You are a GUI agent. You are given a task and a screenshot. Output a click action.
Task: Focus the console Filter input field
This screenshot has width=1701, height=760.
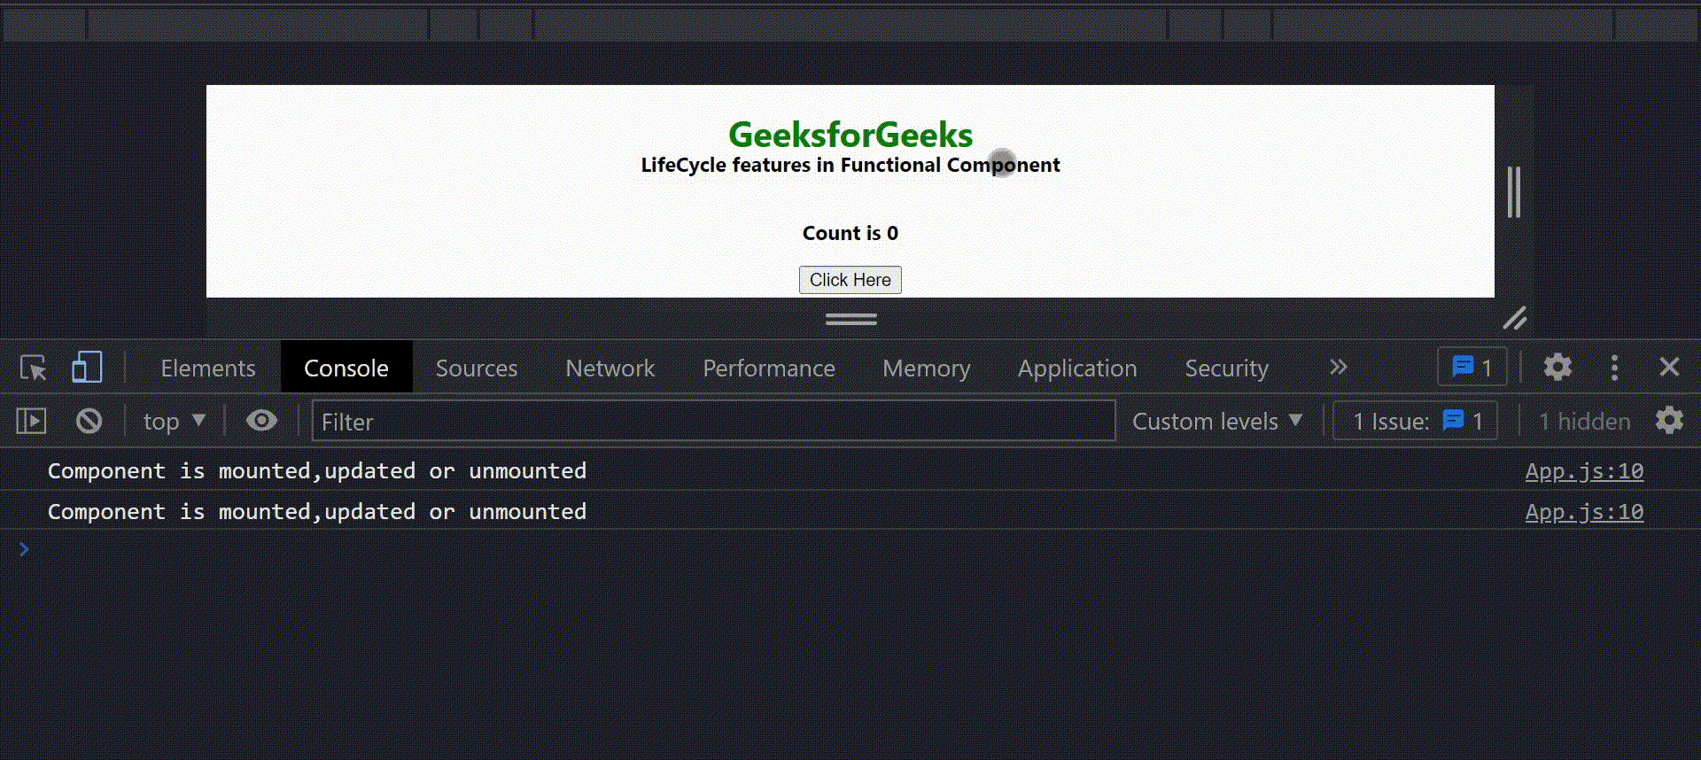point(713,422)
